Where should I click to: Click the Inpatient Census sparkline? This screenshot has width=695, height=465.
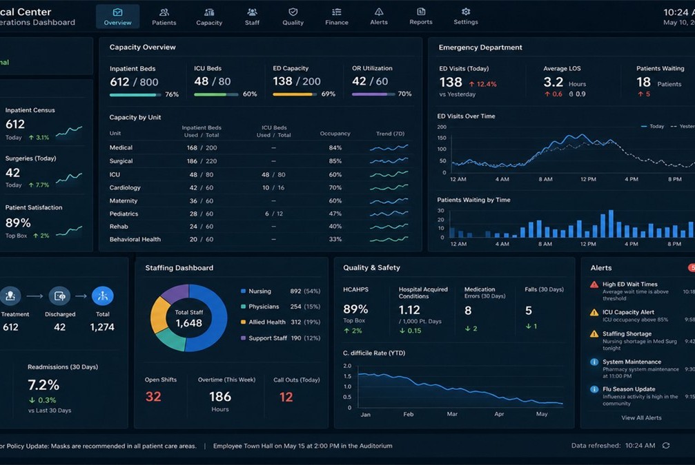[69, 131]
